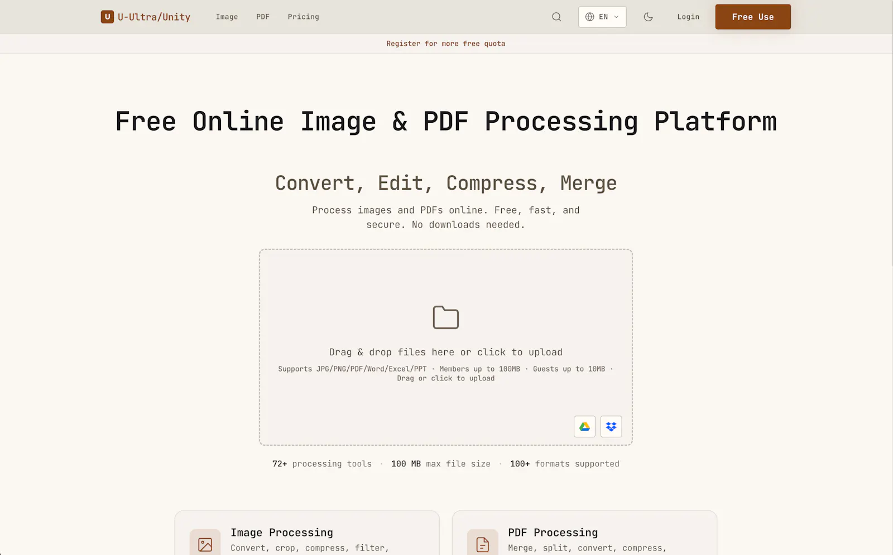Import a file from Google Drive
The width and height of the screenshot is (893, 555).
pyautogui.click(x=584, y=427)
